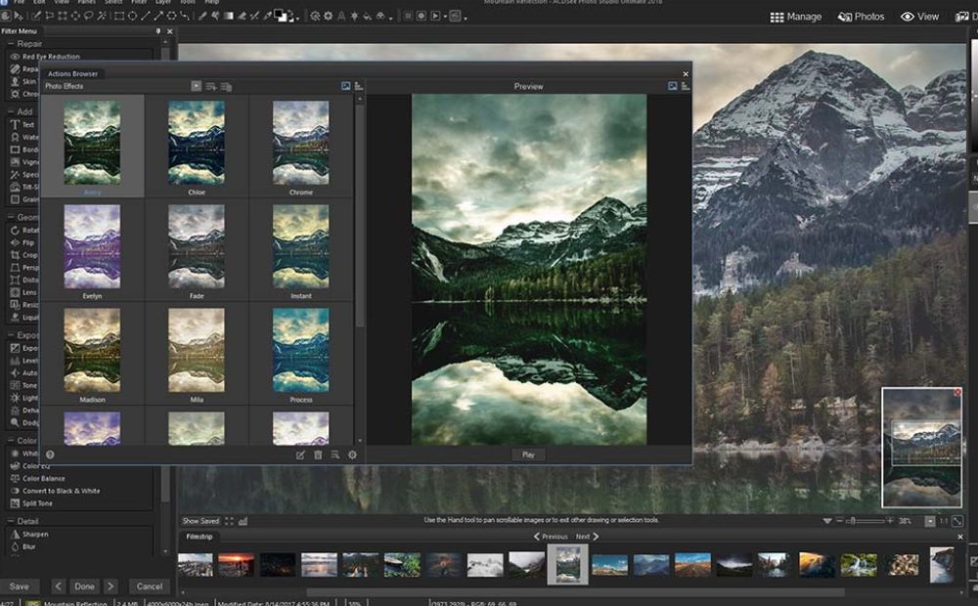The image size is (978, 606).
Task: Click the Delete action trash icon
Action: 318,455
